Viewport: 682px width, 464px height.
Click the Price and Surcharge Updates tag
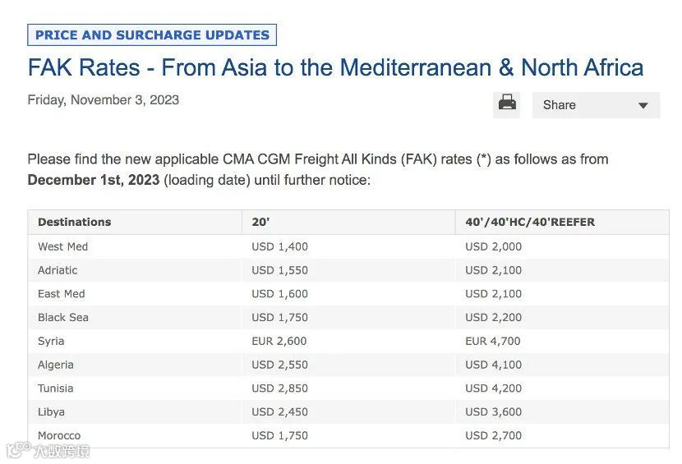152,35
